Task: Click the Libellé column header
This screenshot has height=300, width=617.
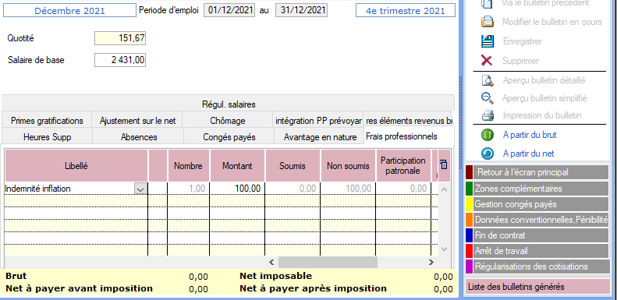Action: click(x=76, y=165)
